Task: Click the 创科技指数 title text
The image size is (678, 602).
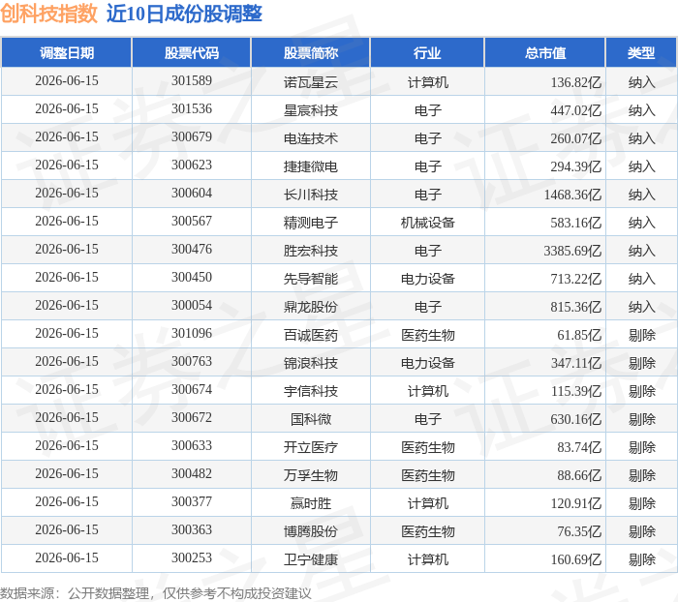Action: [x=48, y=14]
